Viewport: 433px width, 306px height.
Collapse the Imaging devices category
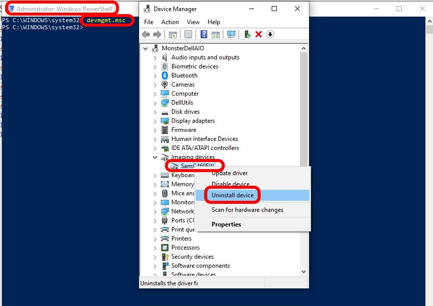pos(155,157)
